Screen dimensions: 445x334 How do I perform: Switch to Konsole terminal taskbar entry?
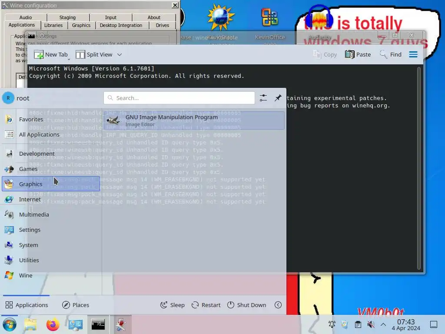pos(98,324)
